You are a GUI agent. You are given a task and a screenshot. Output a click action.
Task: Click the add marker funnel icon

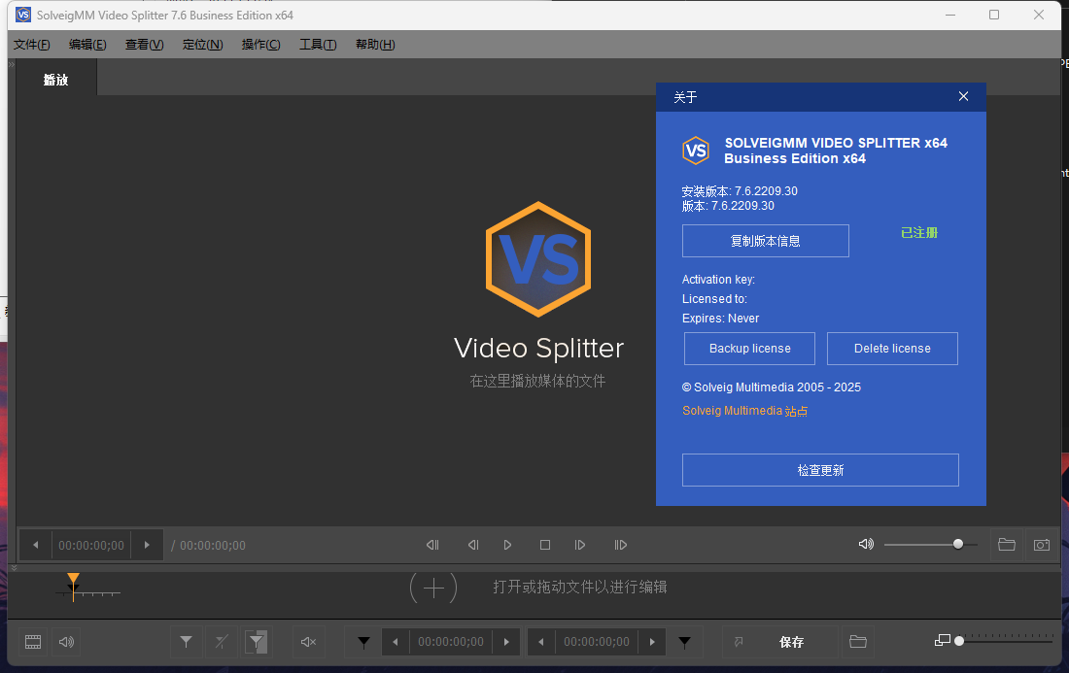(186, 642)
